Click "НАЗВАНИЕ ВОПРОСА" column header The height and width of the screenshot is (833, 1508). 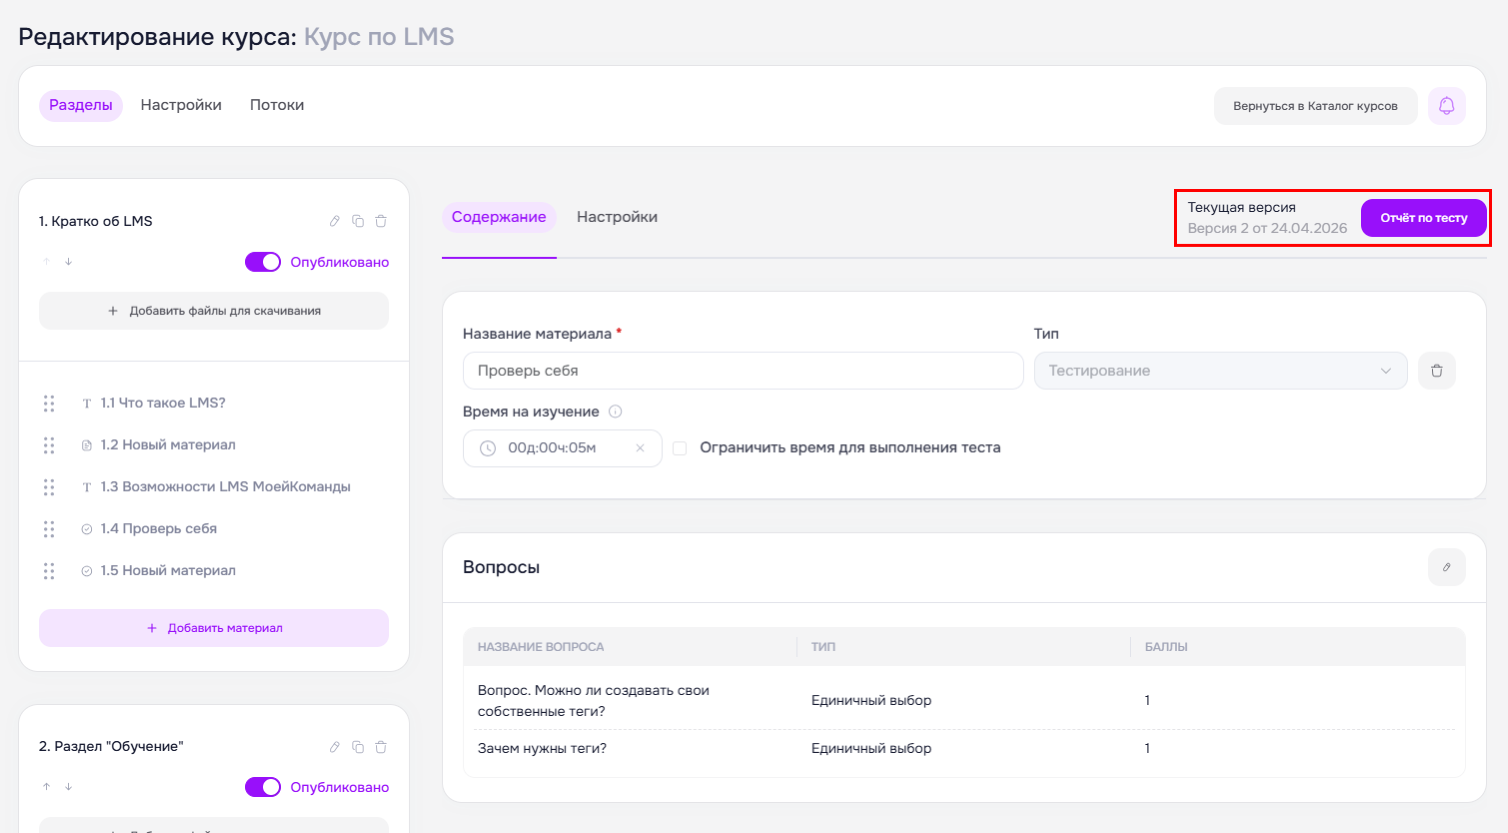pos(540,647)
